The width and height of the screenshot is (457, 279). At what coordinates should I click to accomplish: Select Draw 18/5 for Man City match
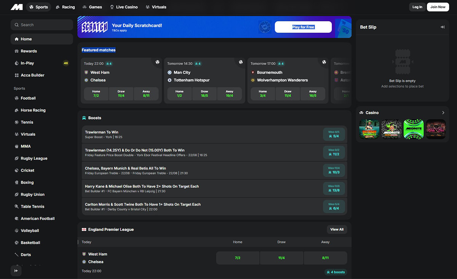205,94
